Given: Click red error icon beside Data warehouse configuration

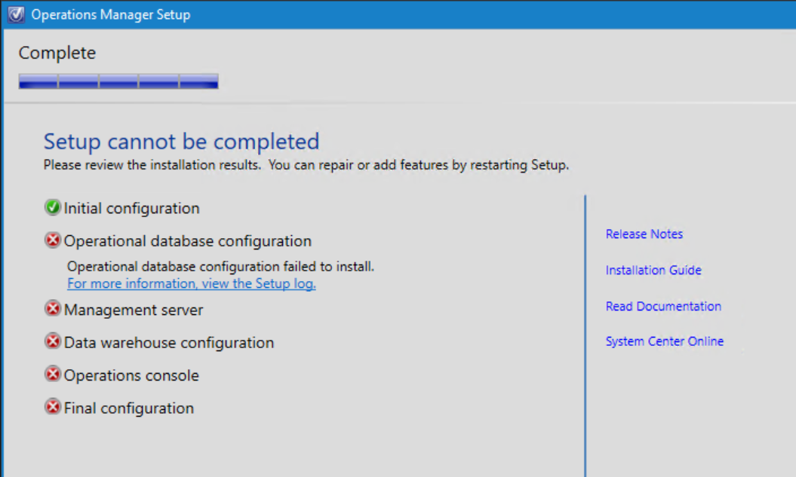Looking at the screenshot, I should tap(52, 341).
